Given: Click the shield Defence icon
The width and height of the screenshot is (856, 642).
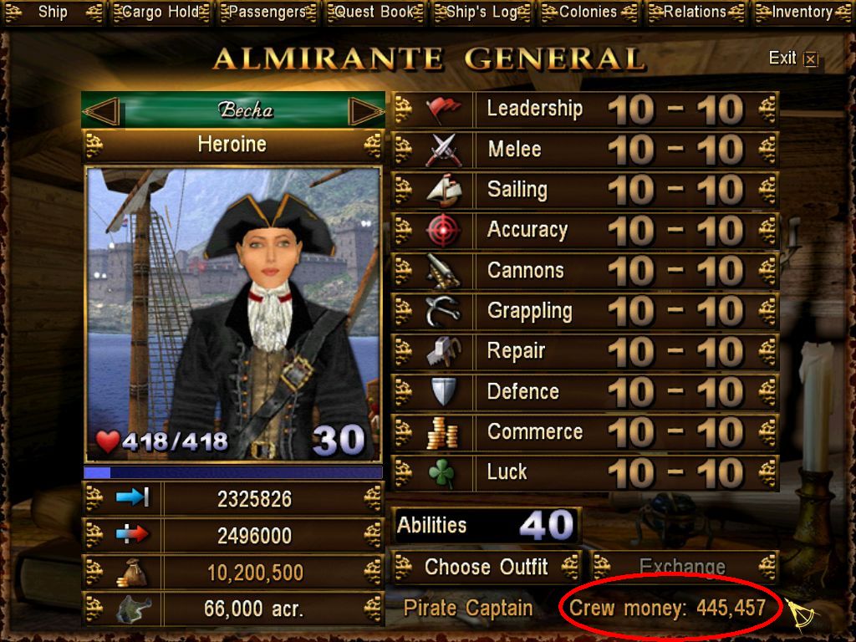Looking at the screenshot, I should click(x=443, y=391).
